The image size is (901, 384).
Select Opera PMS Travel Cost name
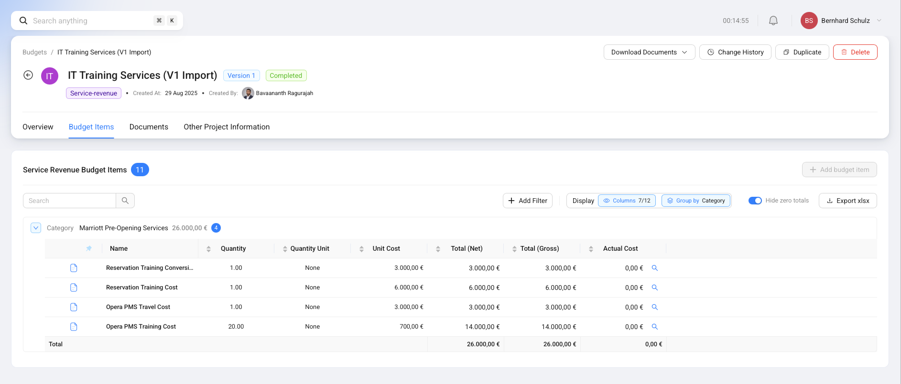click(138, 307)
